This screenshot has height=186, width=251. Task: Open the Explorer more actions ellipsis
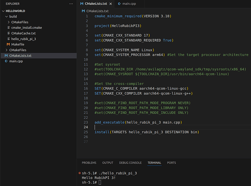(71, 4)
